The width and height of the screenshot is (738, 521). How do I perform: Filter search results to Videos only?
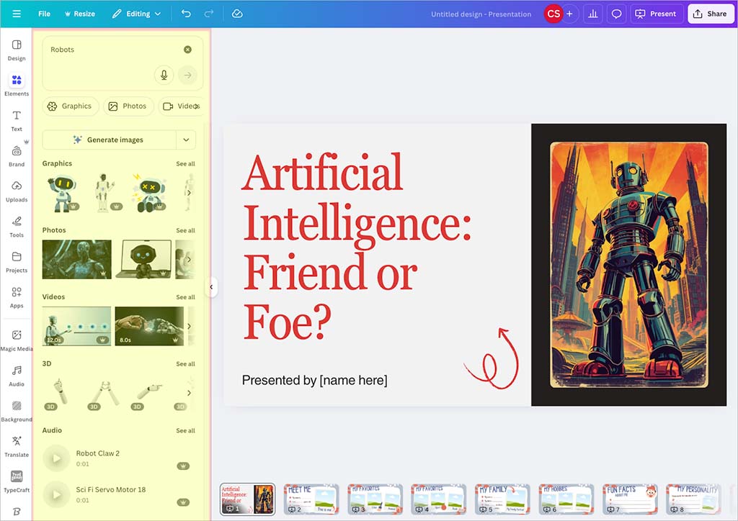182,106
